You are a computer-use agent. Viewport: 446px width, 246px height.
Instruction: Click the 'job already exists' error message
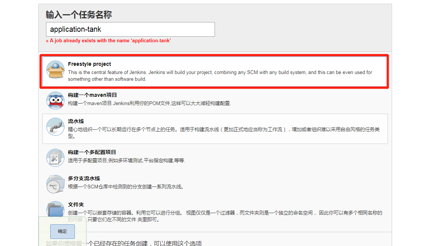(108, 41)
